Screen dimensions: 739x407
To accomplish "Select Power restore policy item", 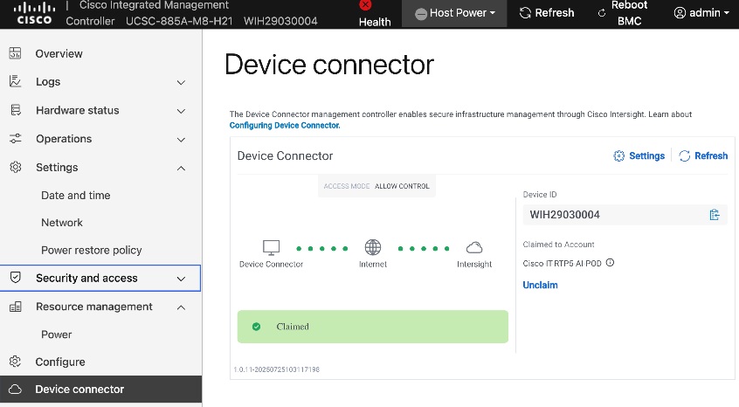I will (92, 250).
